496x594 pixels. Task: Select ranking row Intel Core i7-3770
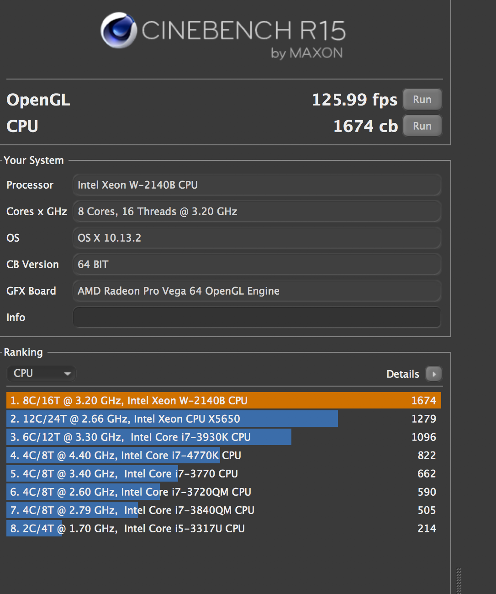[224, 474]
